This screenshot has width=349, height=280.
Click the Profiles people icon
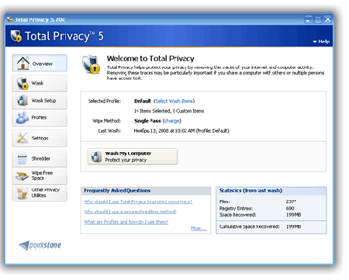point(22,117)
